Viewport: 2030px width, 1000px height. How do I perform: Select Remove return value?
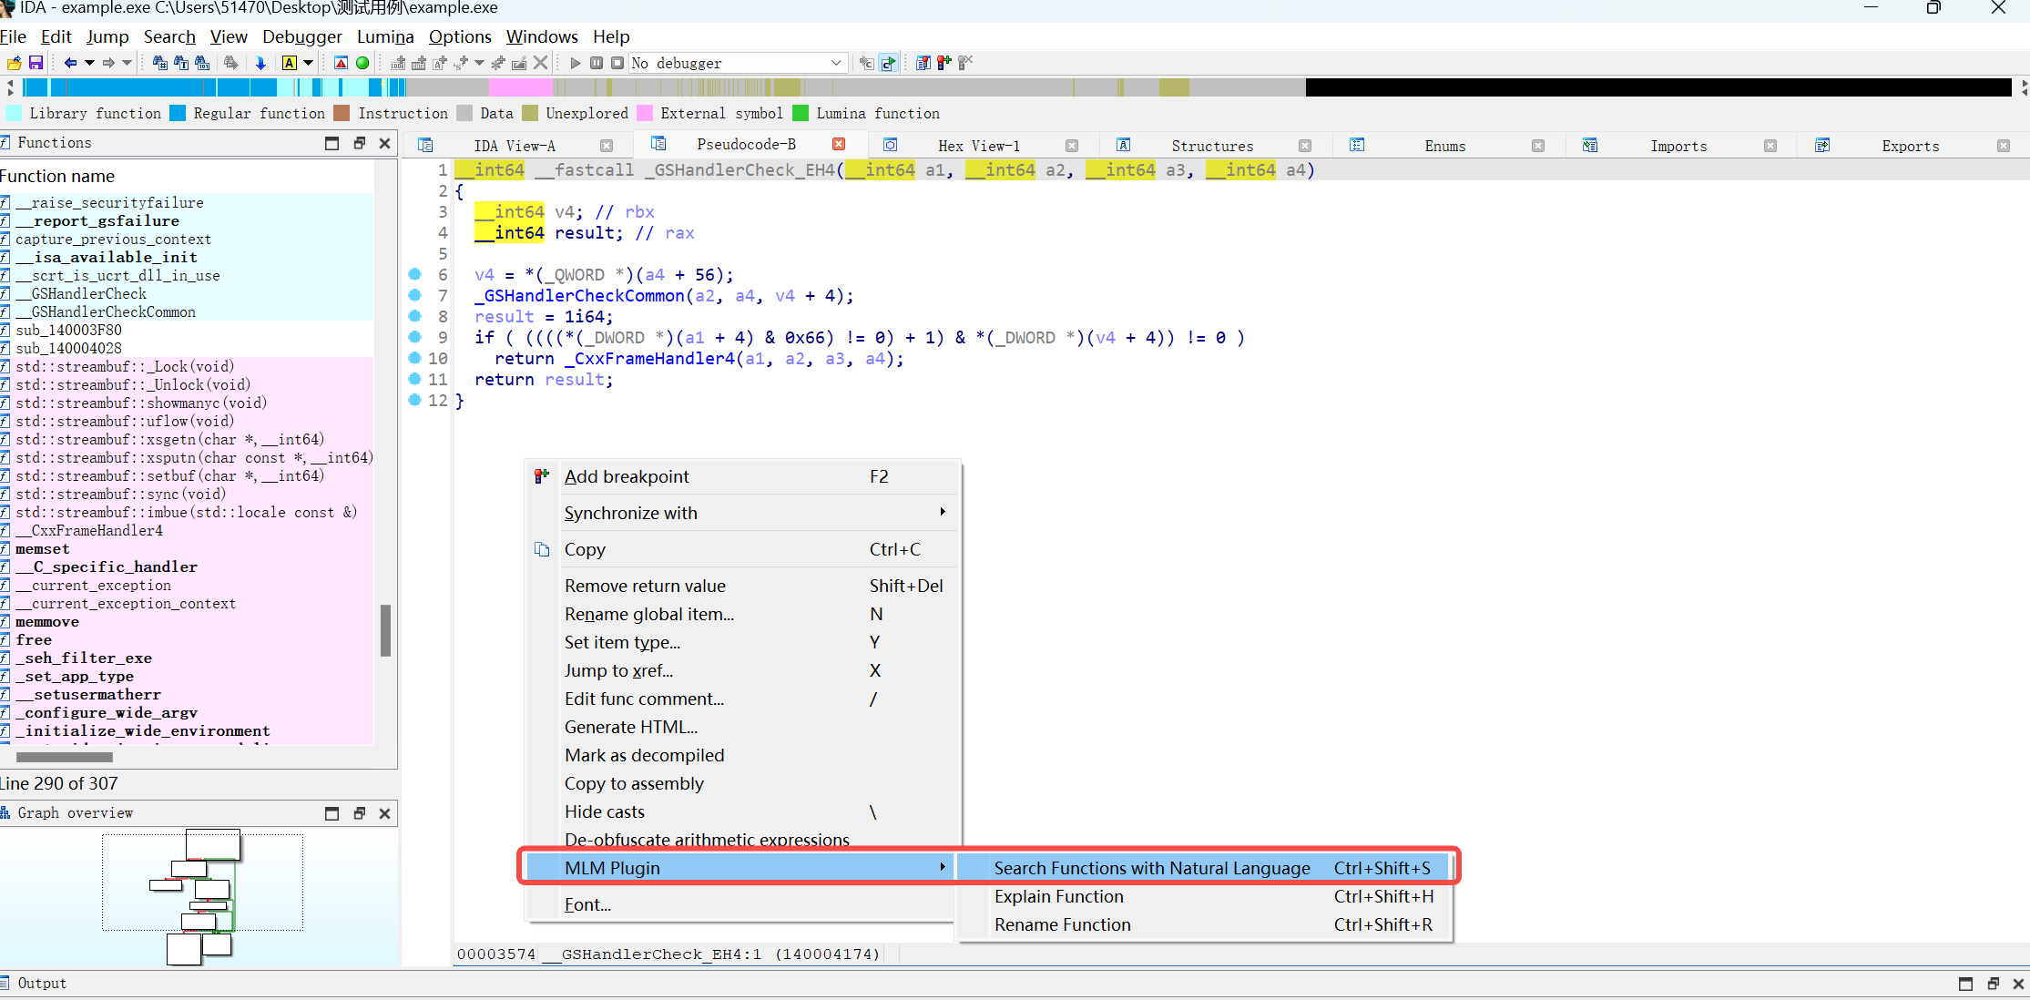[742, 586]
